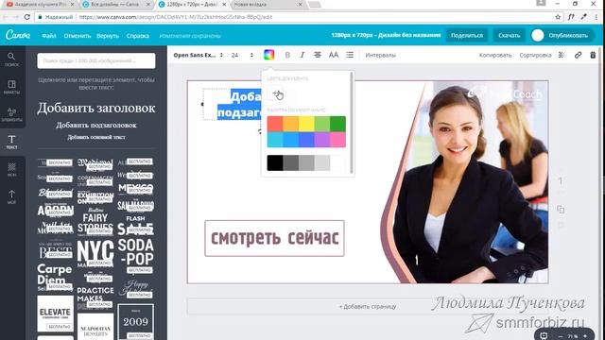
Task: Toggle italic formatting
Action: 302,55
